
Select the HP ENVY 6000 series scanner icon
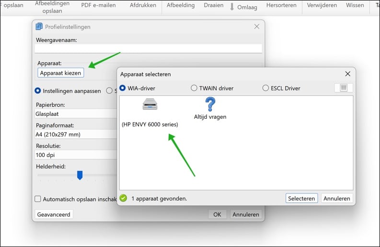pos(150,104)
